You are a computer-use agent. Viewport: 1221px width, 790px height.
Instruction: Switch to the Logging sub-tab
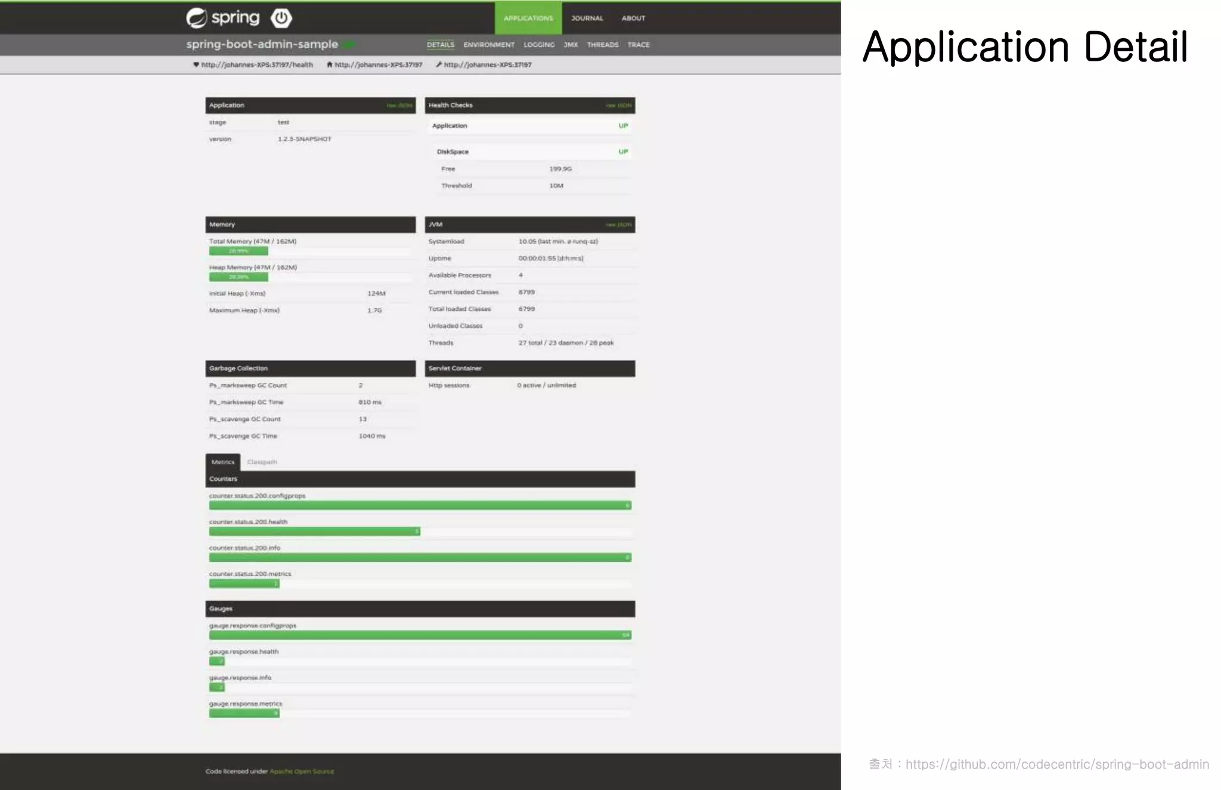pos(539,45)
